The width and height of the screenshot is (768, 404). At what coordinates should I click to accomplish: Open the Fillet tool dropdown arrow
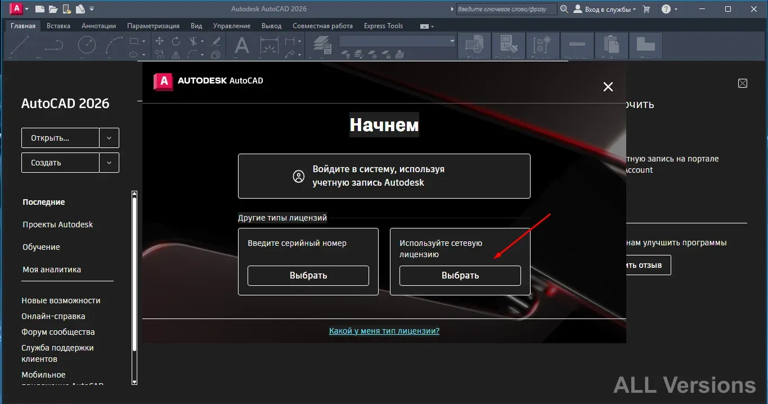tap(202, 55)
